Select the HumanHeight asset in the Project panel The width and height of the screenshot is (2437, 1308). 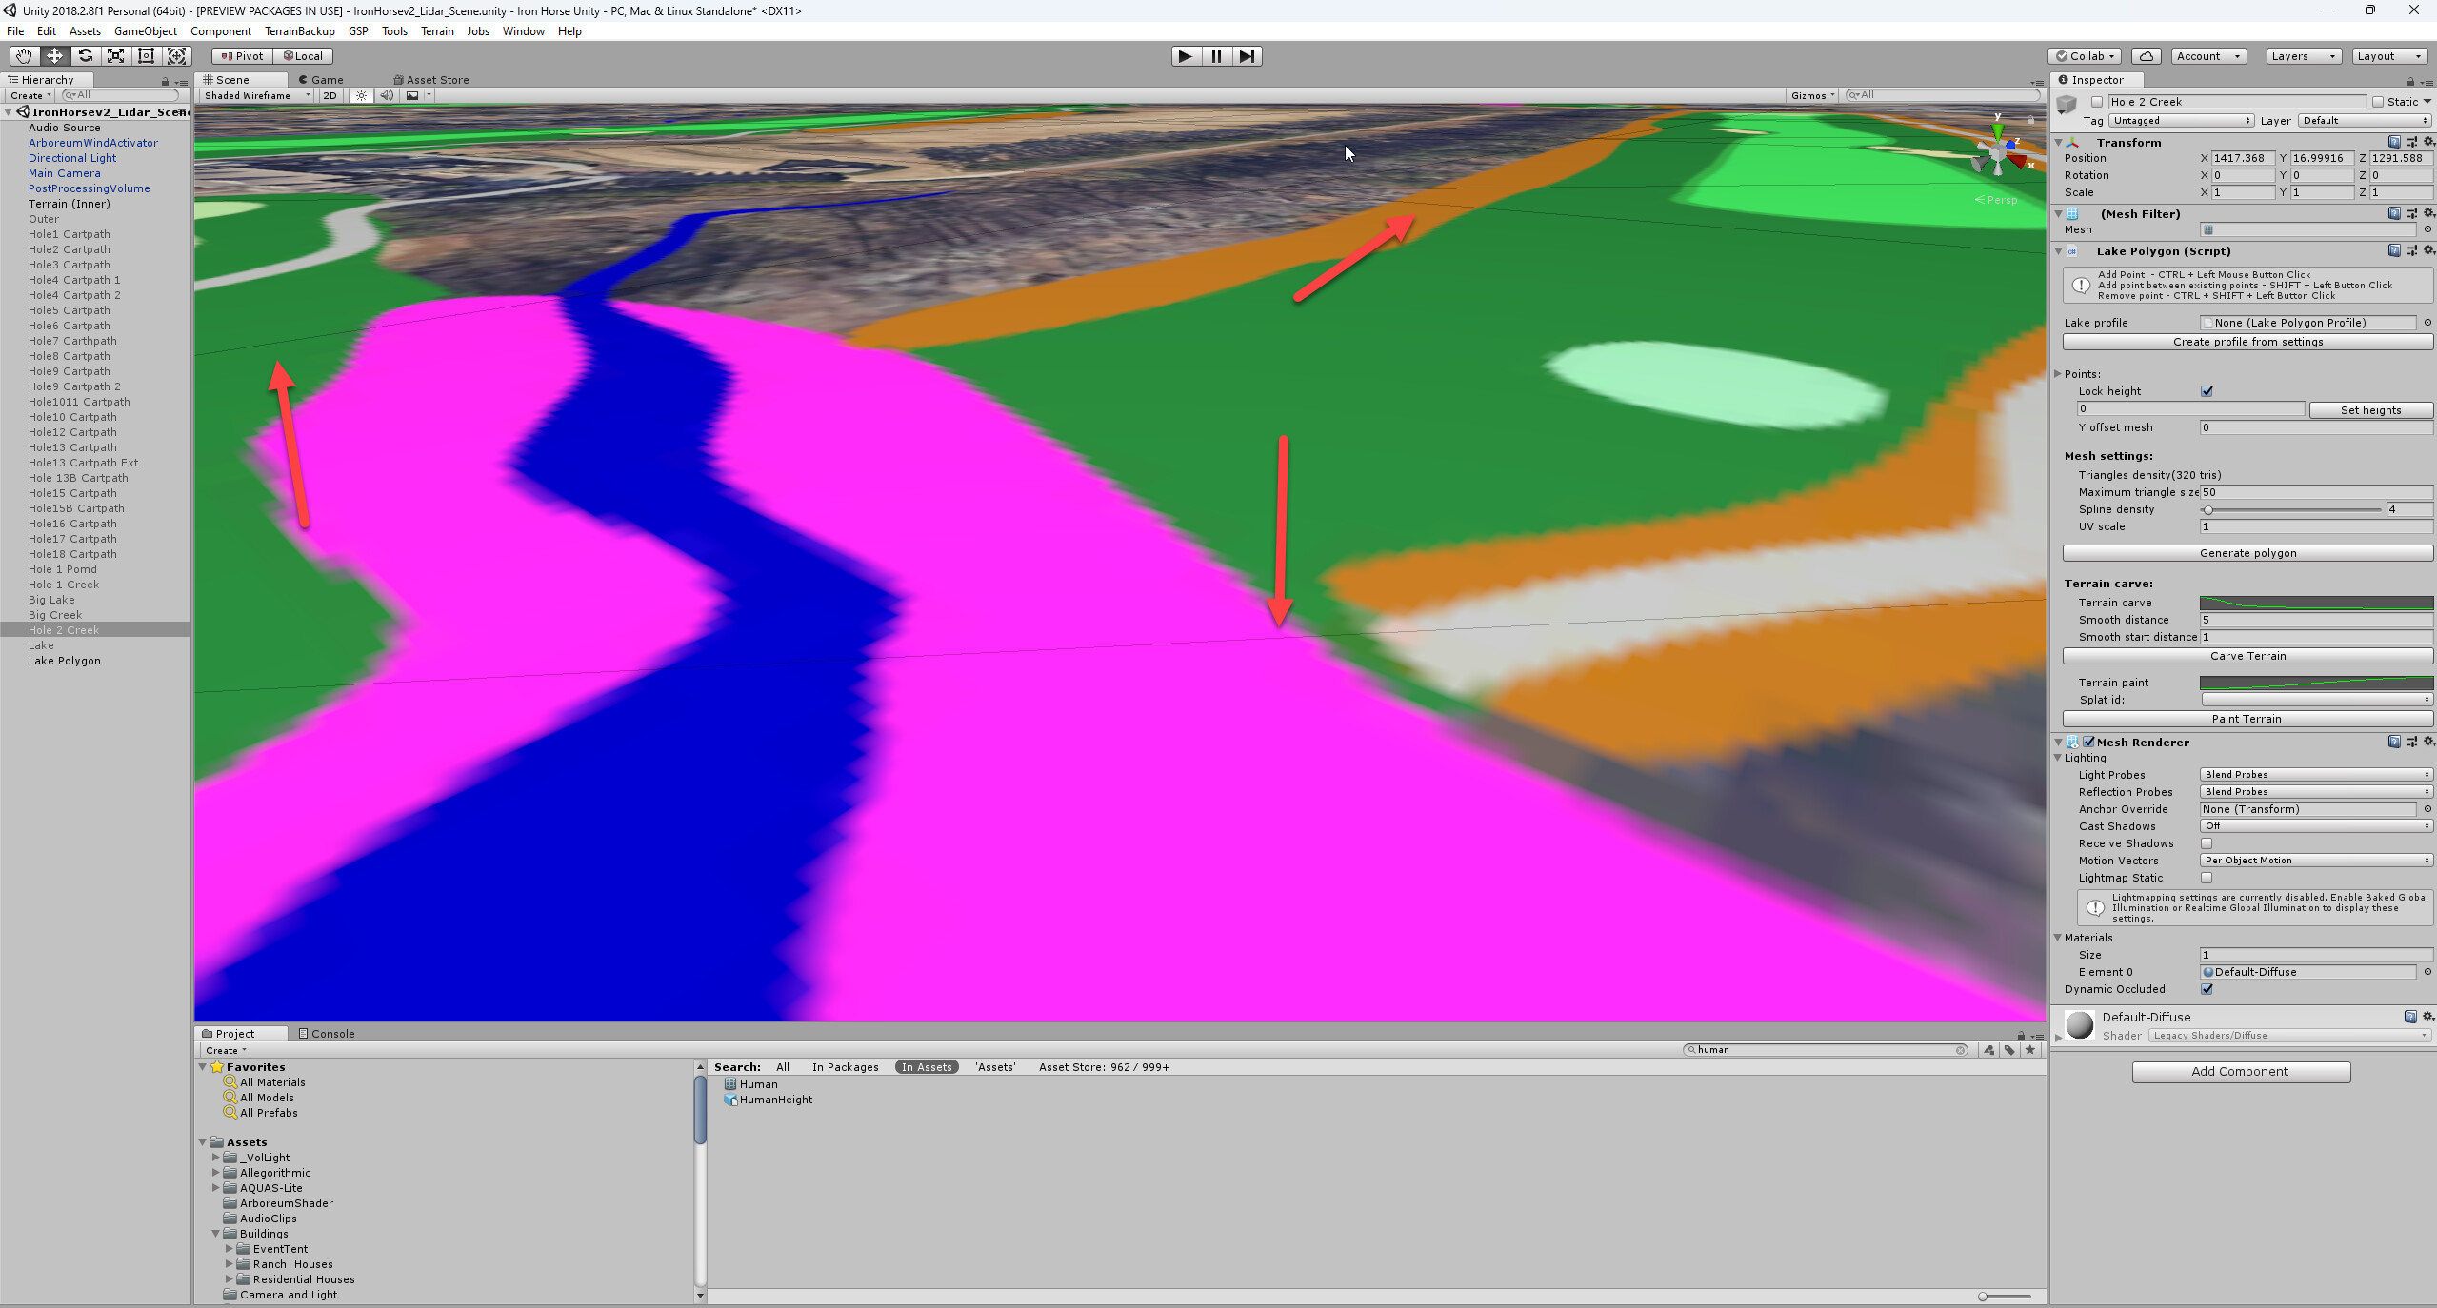pos(775,1099)
